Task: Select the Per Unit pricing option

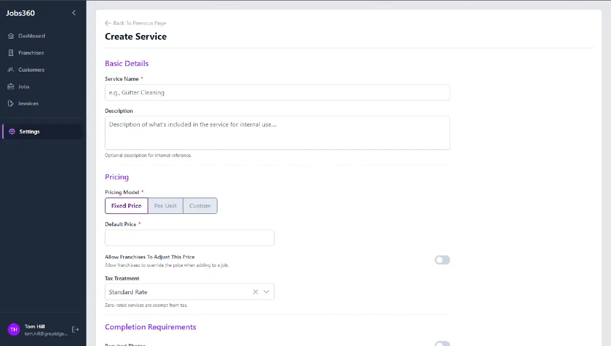Action: tap(165, 206)
